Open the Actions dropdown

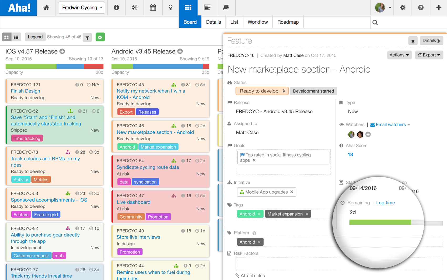tap(399, 55)
